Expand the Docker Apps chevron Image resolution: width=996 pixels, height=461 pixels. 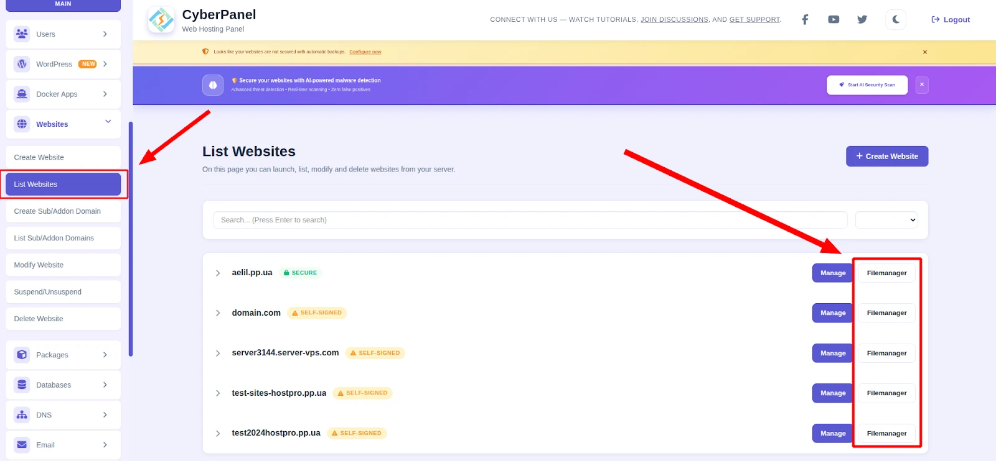(105, 94)
